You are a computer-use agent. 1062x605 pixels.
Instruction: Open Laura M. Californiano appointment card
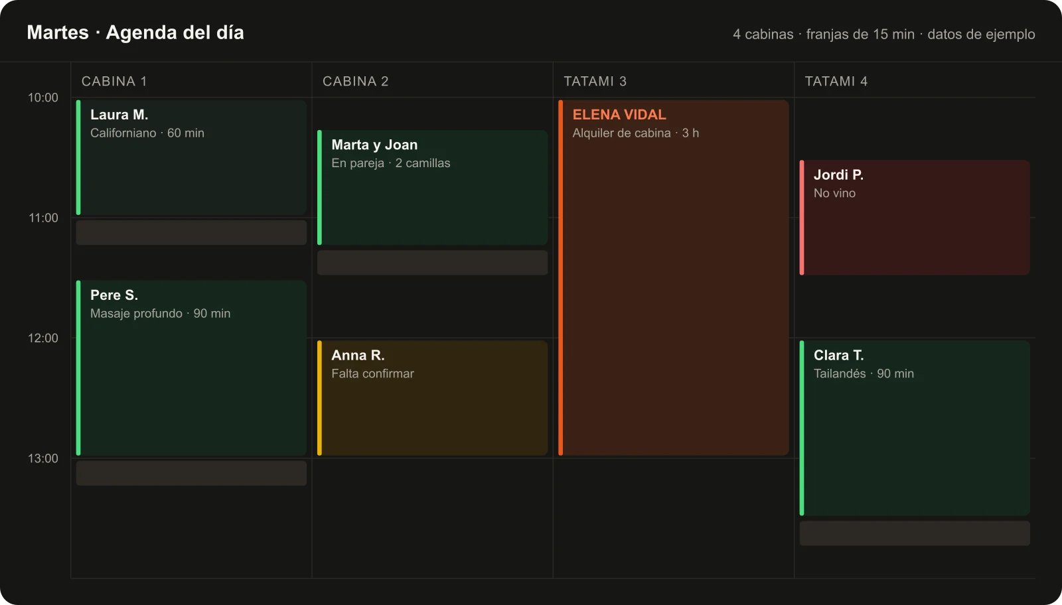pyautogui.click(x=191, y=157)
